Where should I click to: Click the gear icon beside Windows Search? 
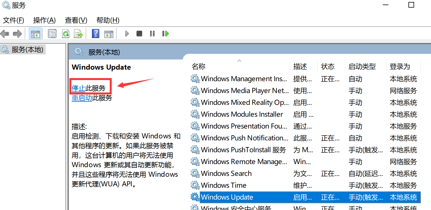(x=195, y=173)
